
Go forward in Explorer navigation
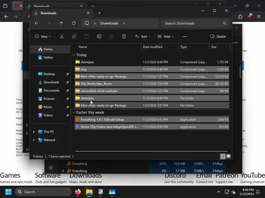[x=49, y=23]
